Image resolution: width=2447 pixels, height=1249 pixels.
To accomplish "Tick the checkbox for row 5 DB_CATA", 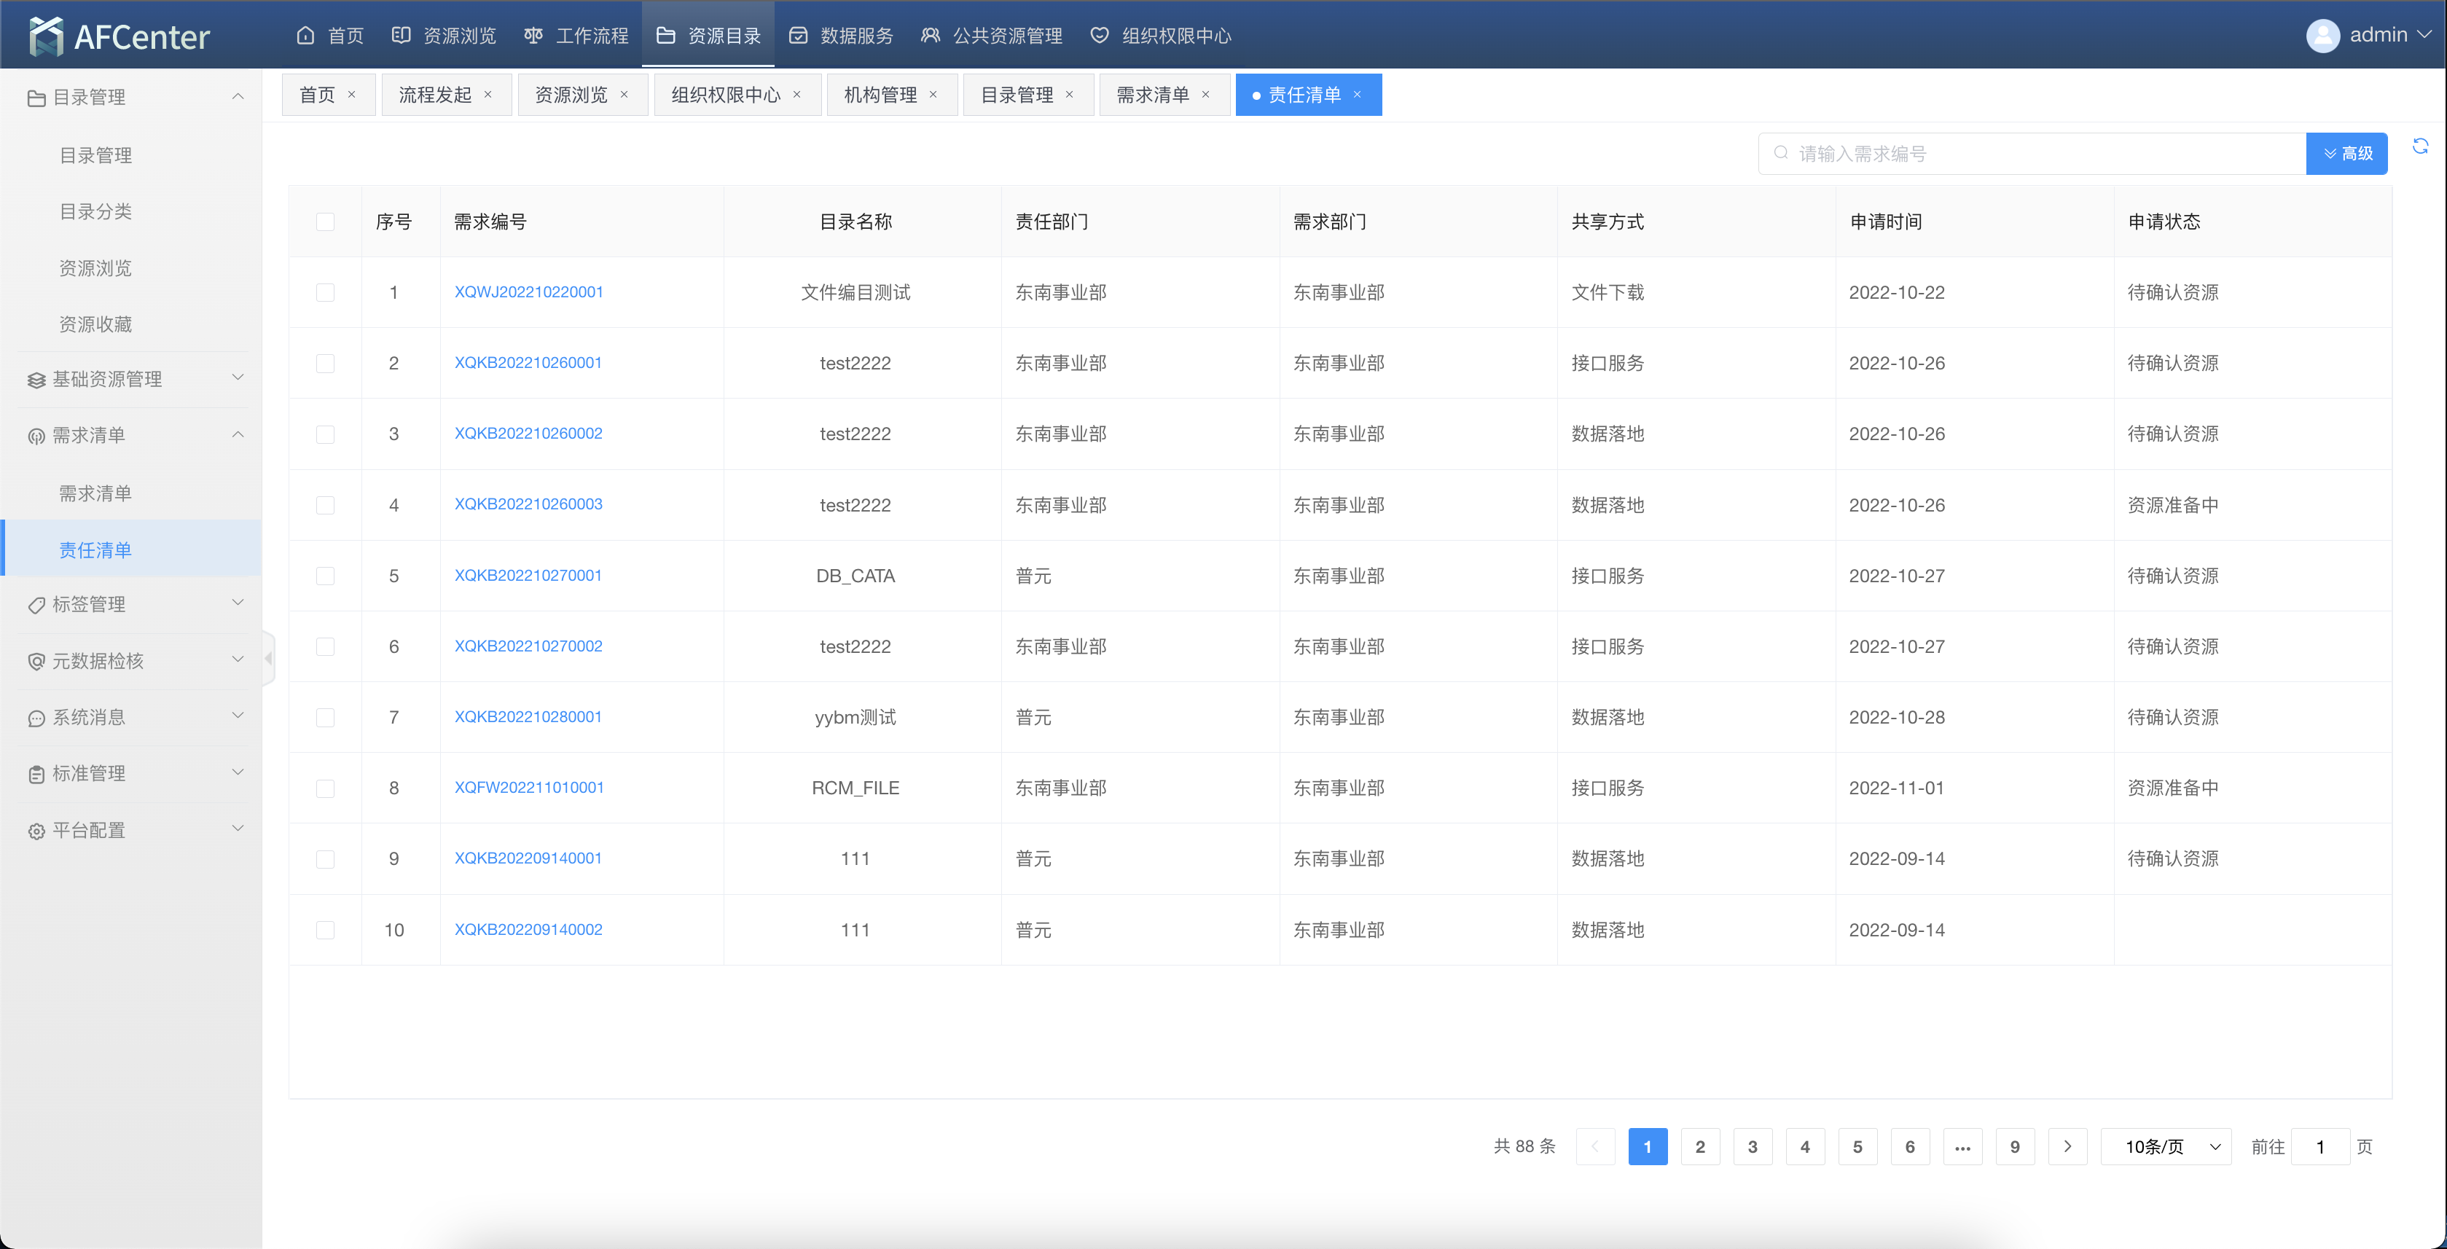I will [325, 576].
